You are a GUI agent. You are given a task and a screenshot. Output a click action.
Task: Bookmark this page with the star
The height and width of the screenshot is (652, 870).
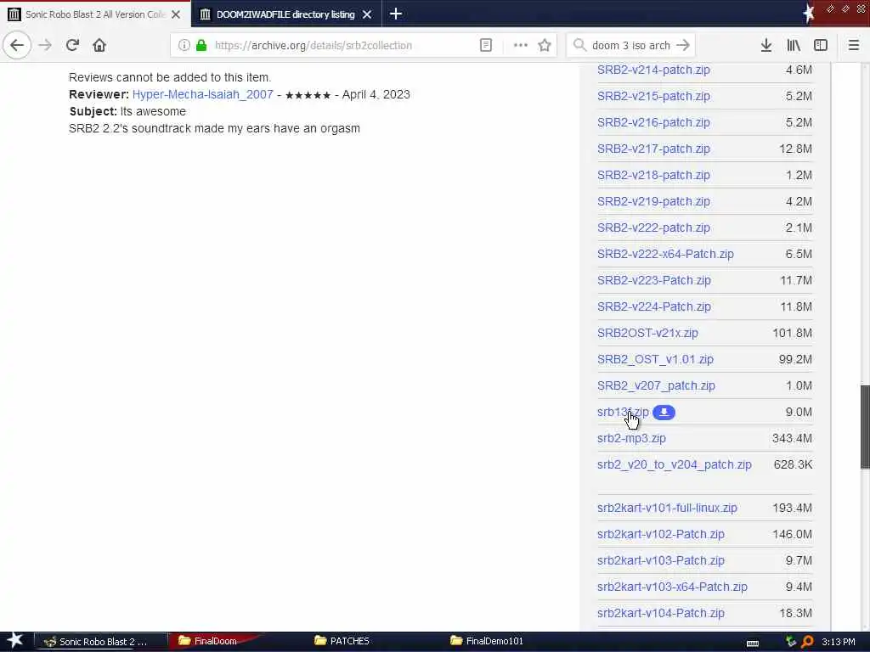(x=545, y=46)
